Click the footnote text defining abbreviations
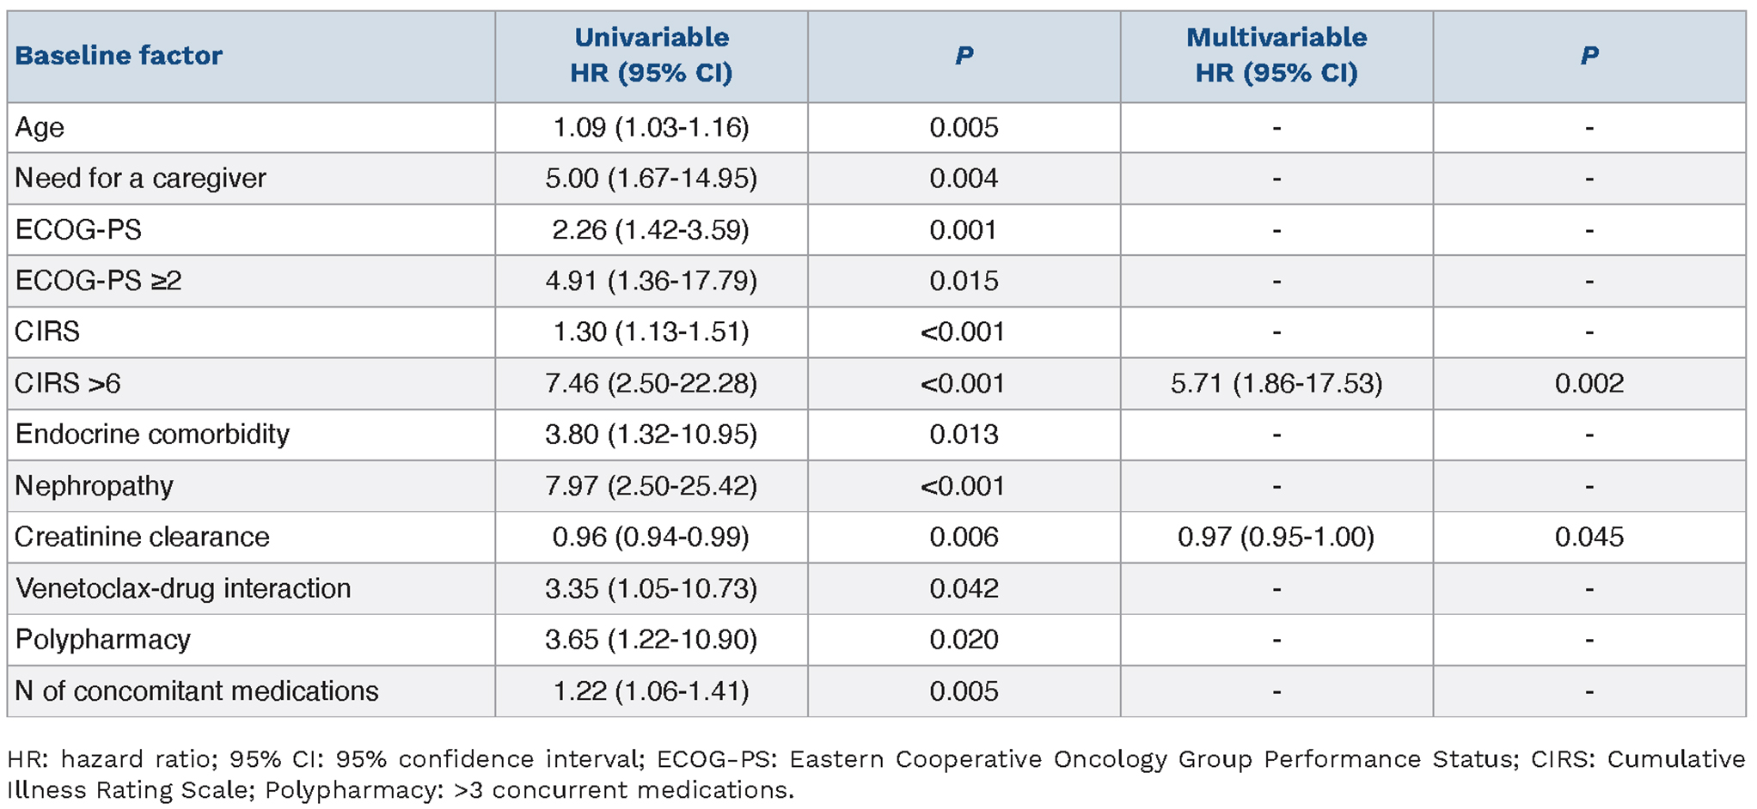The width and height of the screenshot is (1757, 809). point(877,774)
